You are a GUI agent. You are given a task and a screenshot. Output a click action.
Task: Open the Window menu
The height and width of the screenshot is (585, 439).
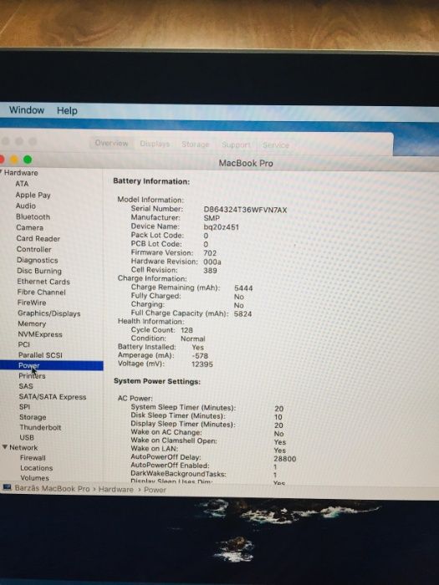27,110
